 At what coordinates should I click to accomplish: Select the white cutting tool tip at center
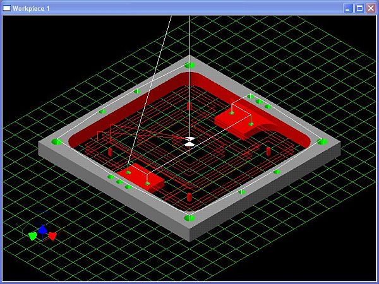[x=189, y=144]
